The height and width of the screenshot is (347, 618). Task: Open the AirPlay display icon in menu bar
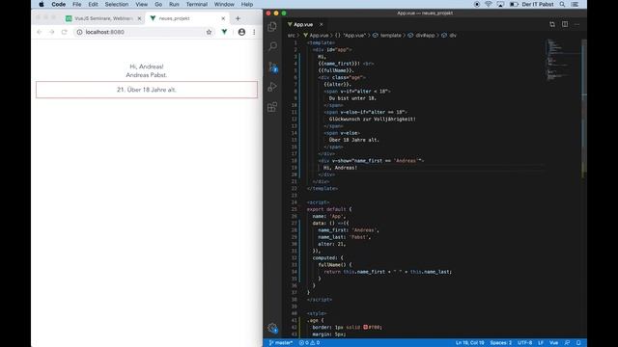click(500, 4)
